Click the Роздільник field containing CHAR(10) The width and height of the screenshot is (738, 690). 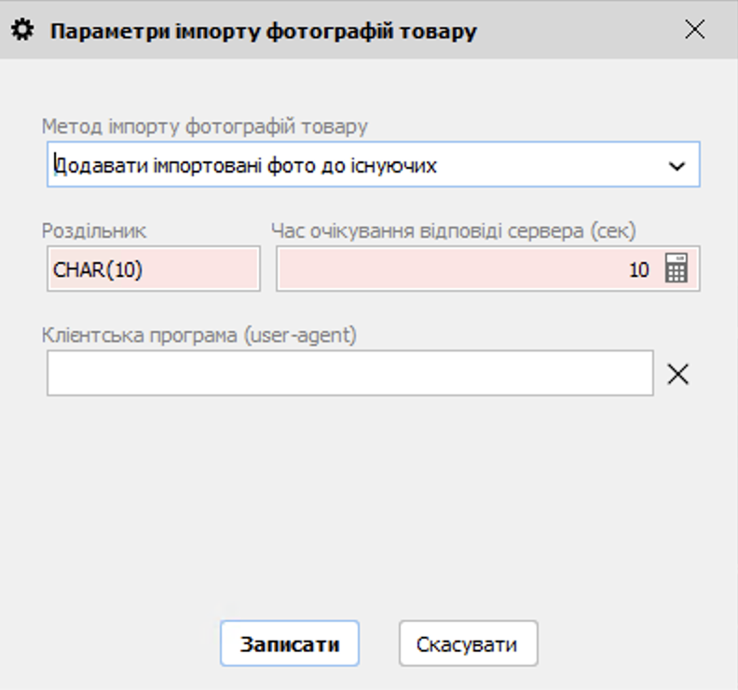tap(154, 269)
